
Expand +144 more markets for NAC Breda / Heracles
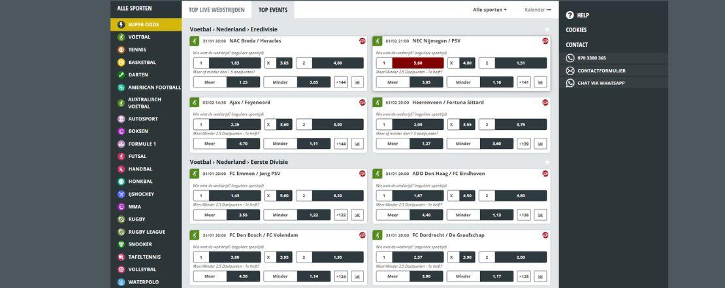point(341,82)
